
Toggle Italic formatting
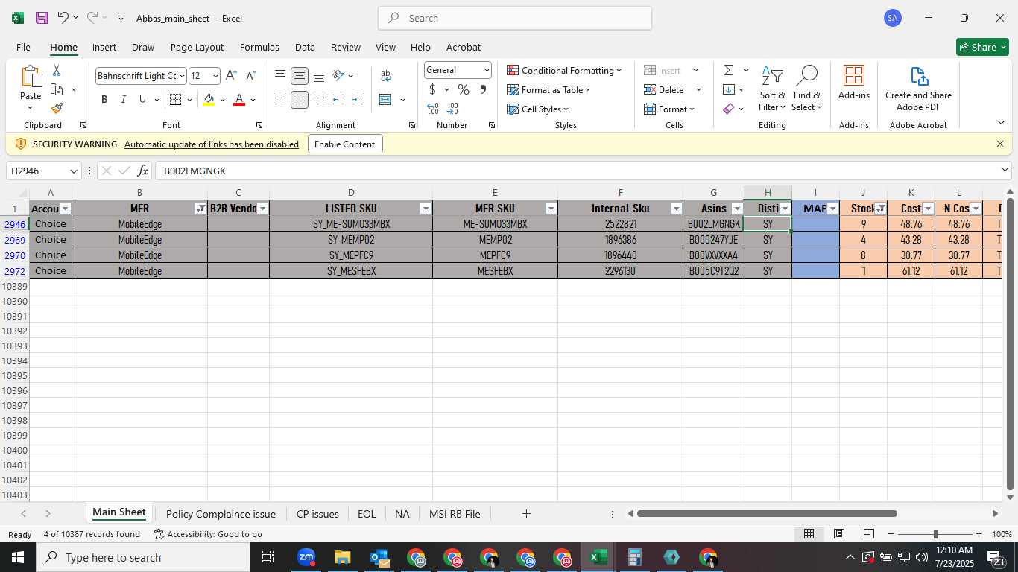[123, 100]
